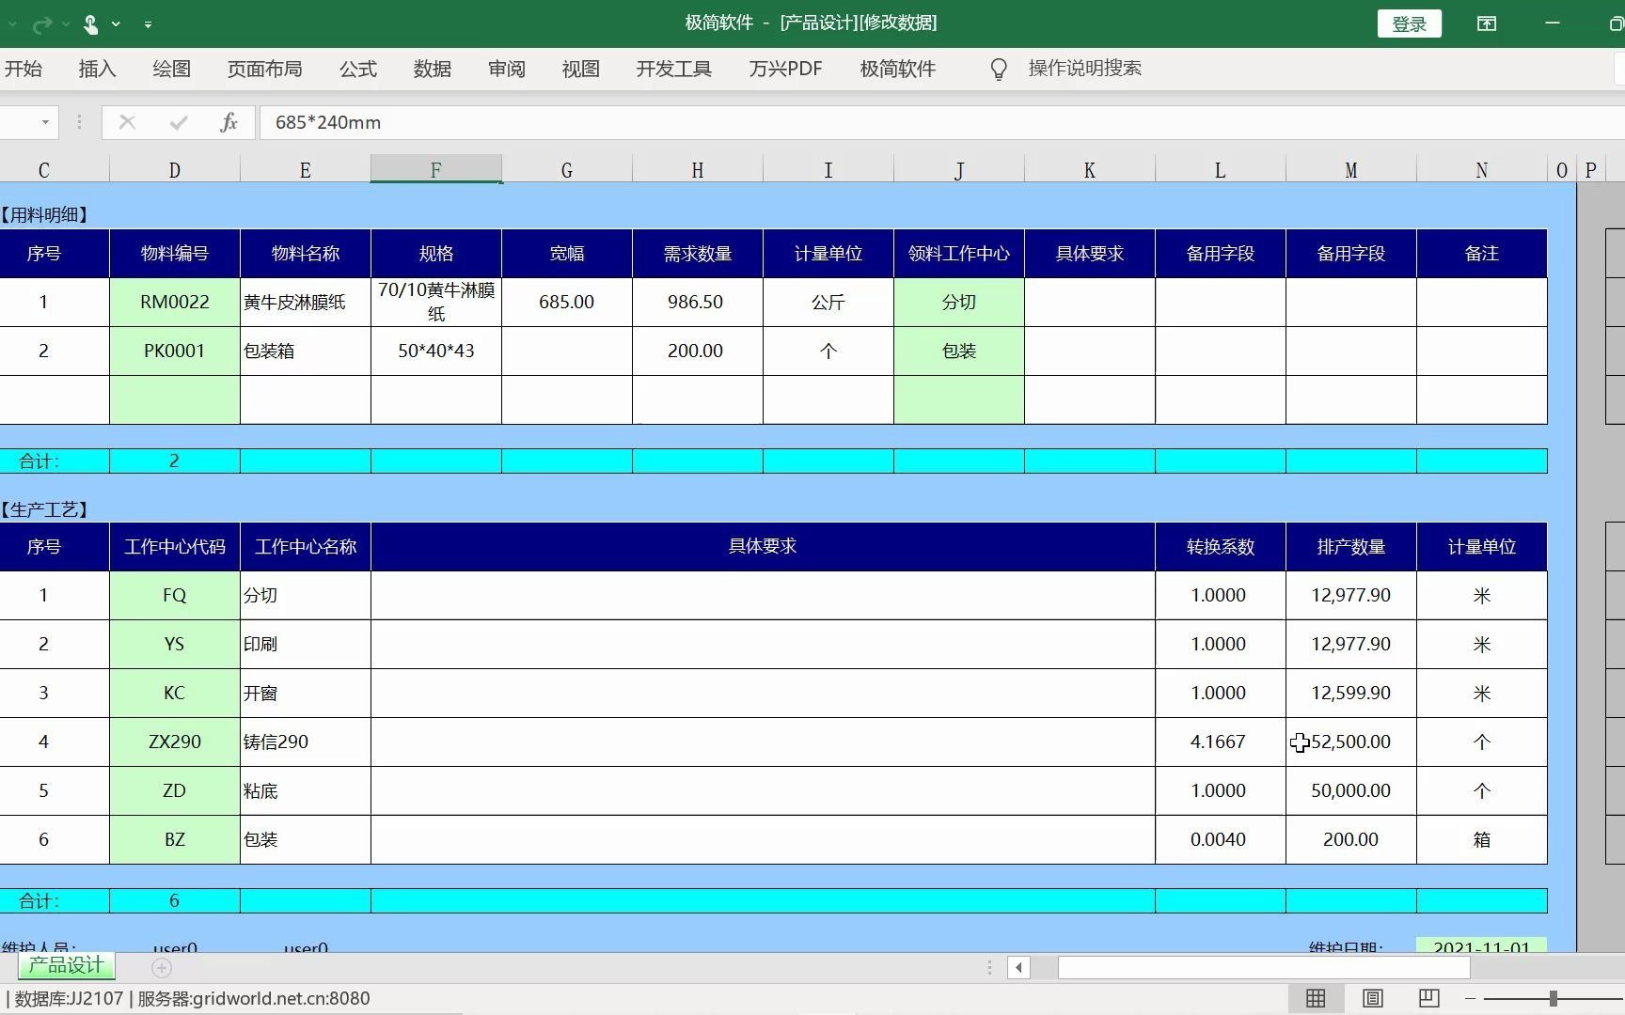Viewport: 1625px width, 1015px height.
Task: Switch to the 插入 ribbon tab
Action: 96,68
